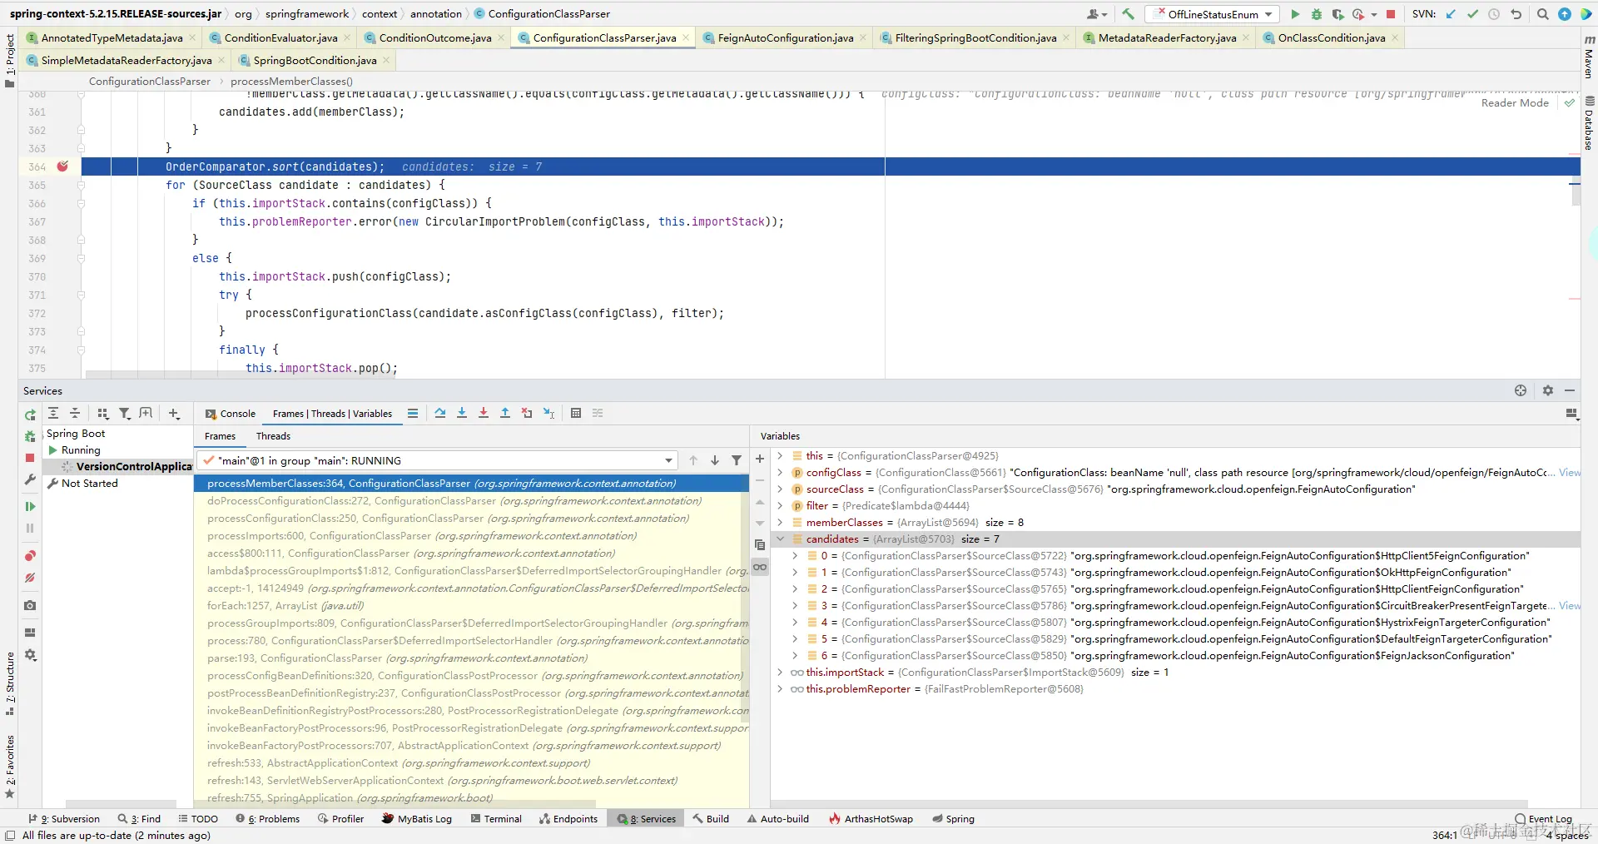The width and height of the screenshot is (1598, 844).
Task: Open Services settings gear icon
Action: tap(1548, 390)
